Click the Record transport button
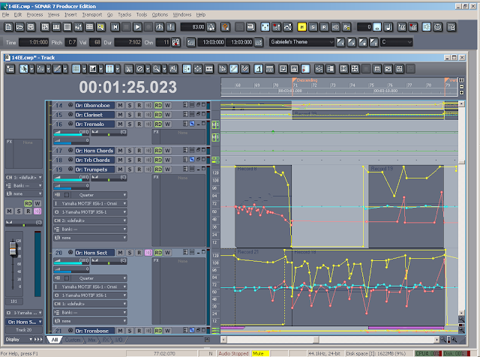 pos(148,27)
